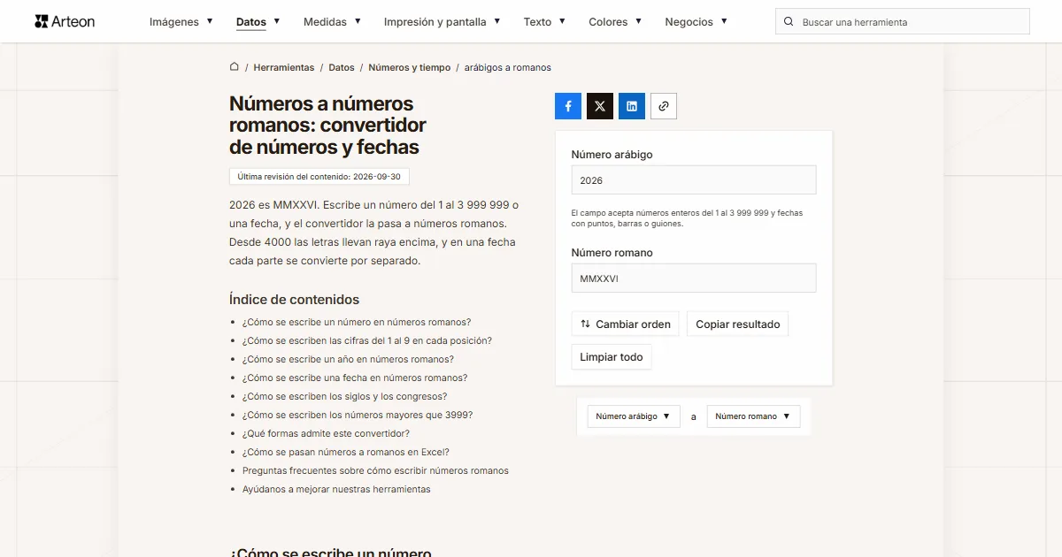Copy the page link with the chain icon

pos(664,106)
